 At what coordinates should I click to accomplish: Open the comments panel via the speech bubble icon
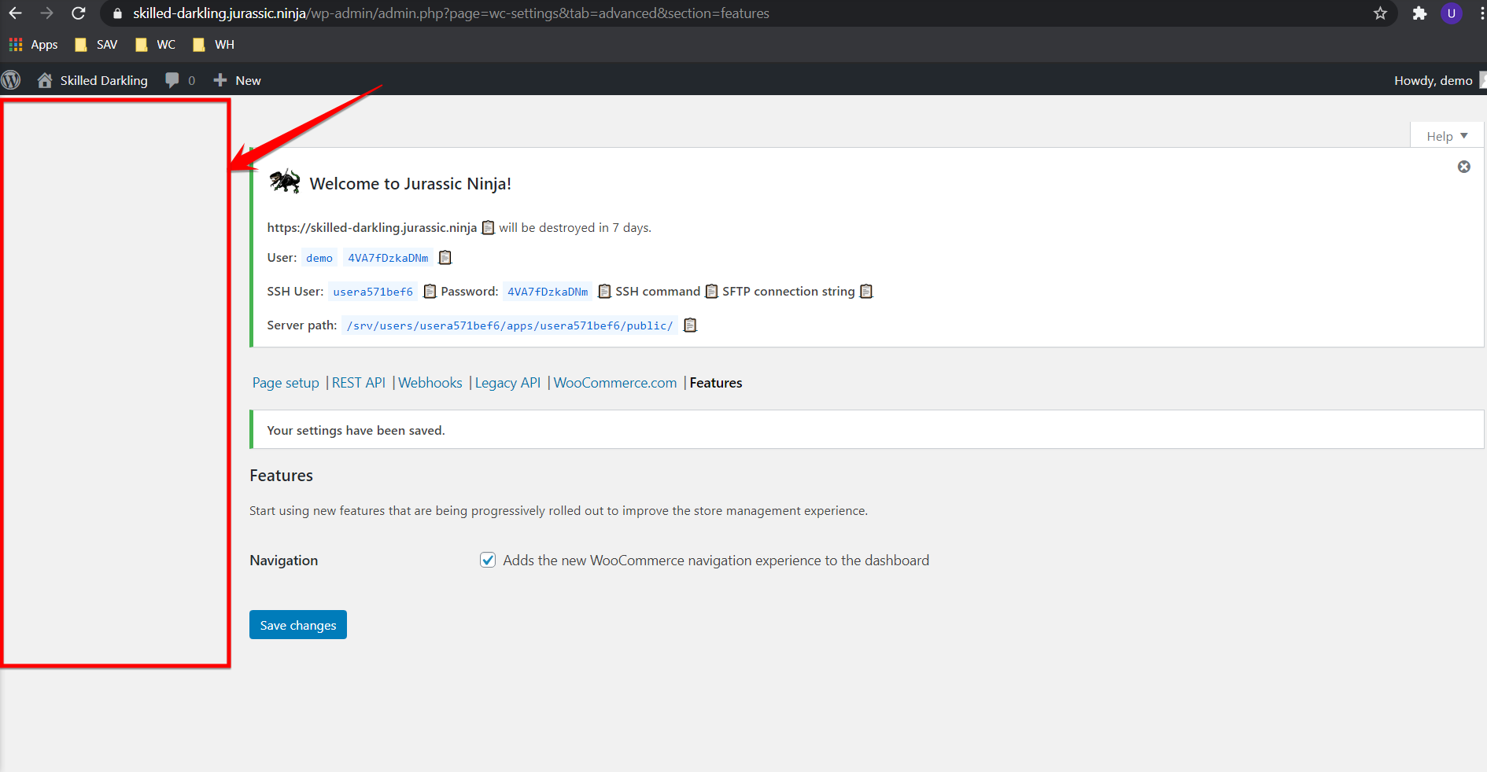click(173, 79)
